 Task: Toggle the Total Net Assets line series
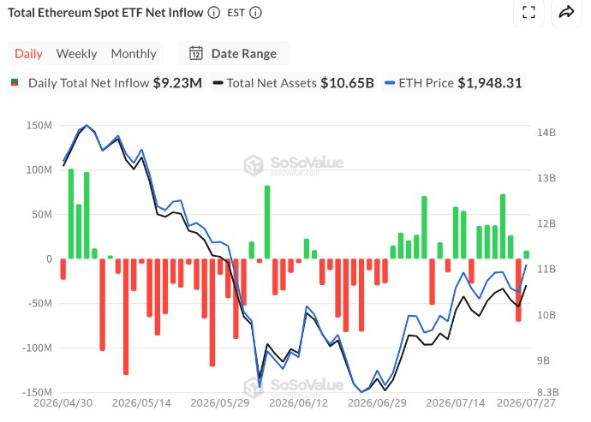pyautogui.click(x=293, y=83)
